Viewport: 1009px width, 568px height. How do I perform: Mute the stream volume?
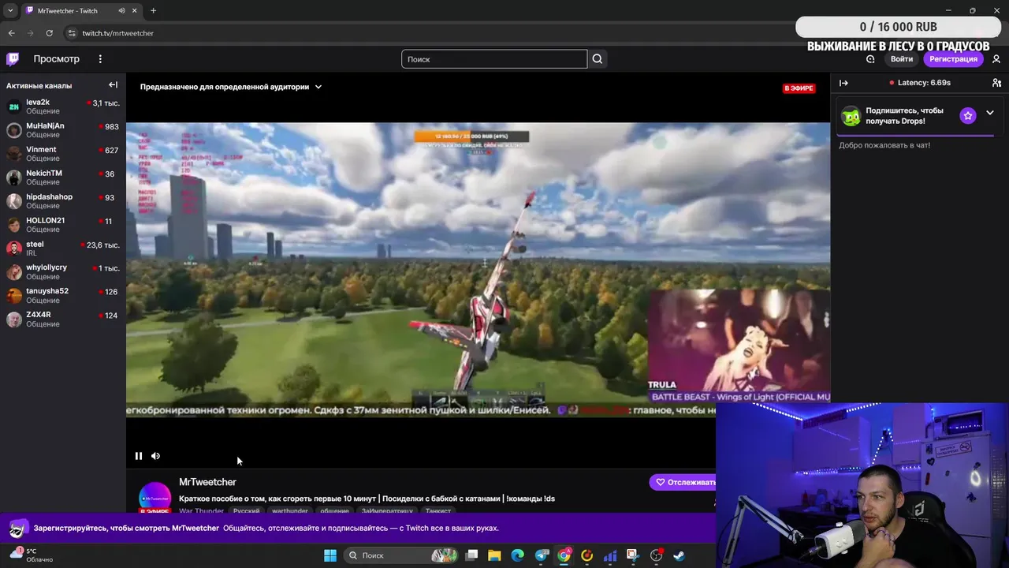(155, 456)
